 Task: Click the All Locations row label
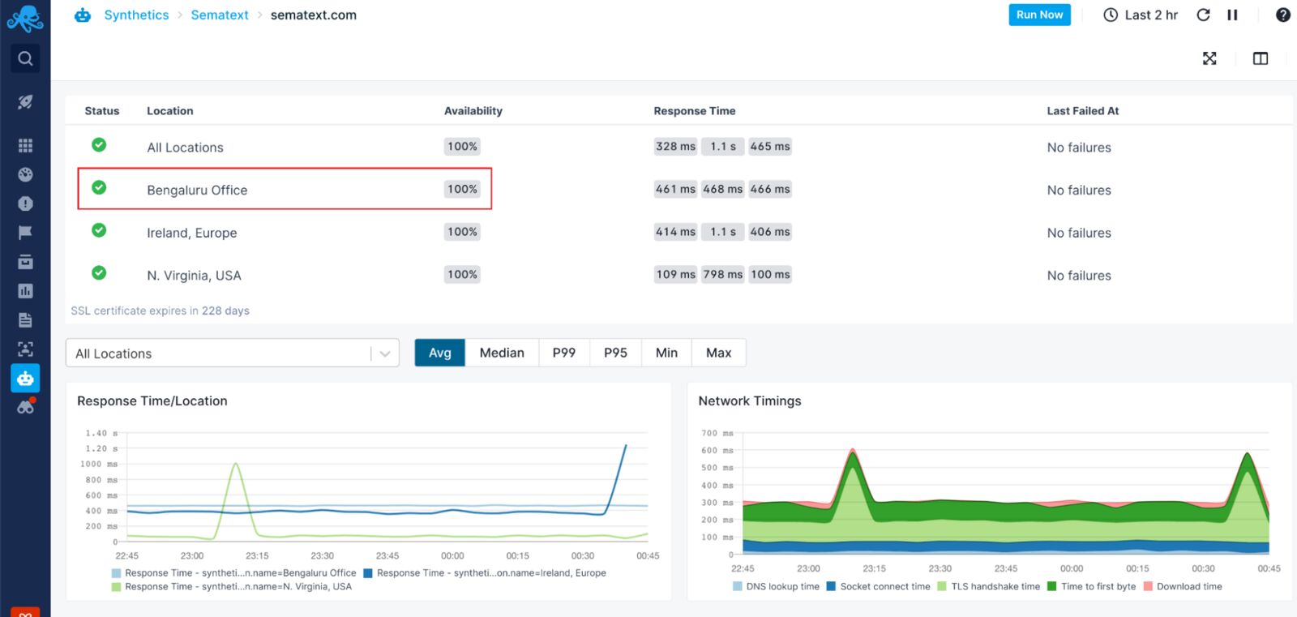(x=185, y=148)
